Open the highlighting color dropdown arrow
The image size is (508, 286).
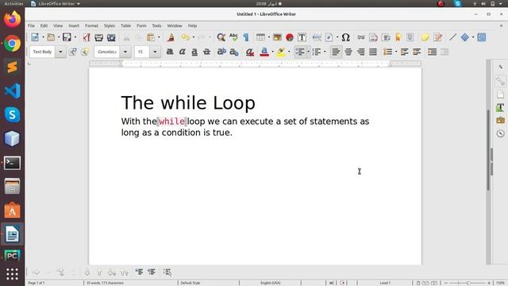pyautogui.click(x=289, y=52)
